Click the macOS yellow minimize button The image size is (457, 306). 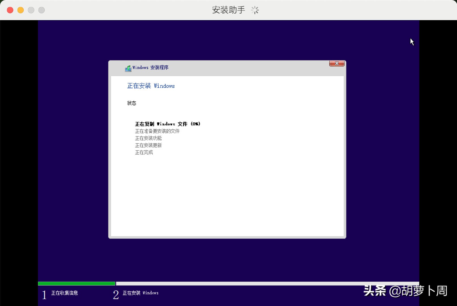point(20,10)
